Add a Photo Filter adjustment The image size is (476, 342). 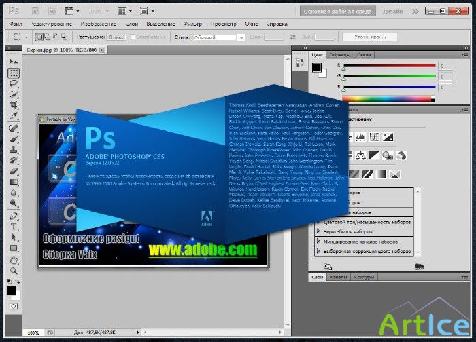388,155
